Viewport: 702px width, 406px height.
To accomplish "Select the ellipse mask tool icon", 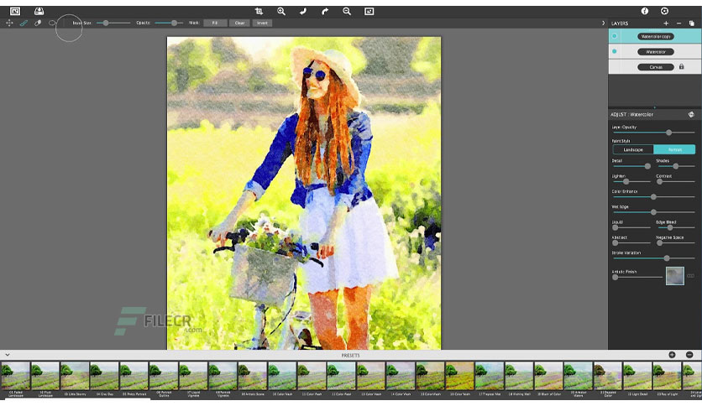I will point(52,23).
